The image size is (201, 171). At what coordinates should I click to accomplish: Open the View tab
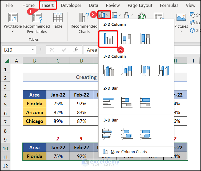tap(191, 5)
